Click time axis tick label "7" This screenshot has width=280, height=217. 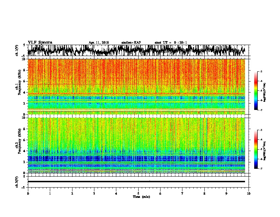pyautogui.click(x=182, y=194)
